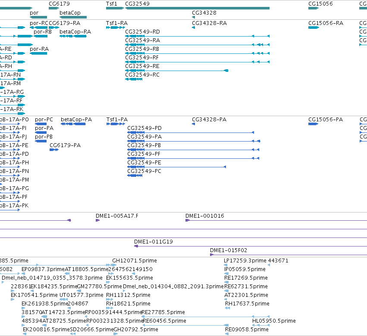Click the por-RC transcript label

point(39,23)
